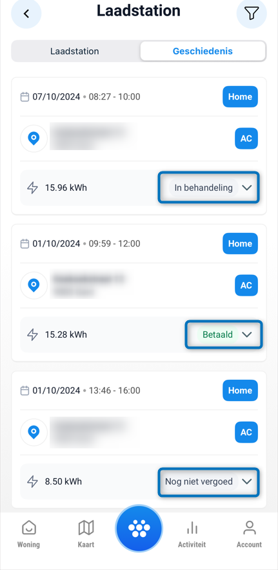Tap the calendar icon beside 01/10/2024 13:46

click(25, 391)
